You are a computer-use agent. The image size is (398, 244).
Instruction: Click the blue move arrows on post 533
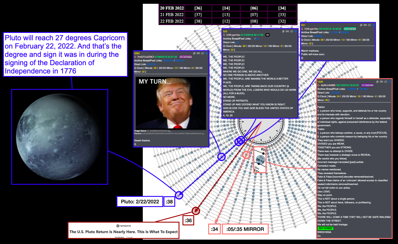296,31
